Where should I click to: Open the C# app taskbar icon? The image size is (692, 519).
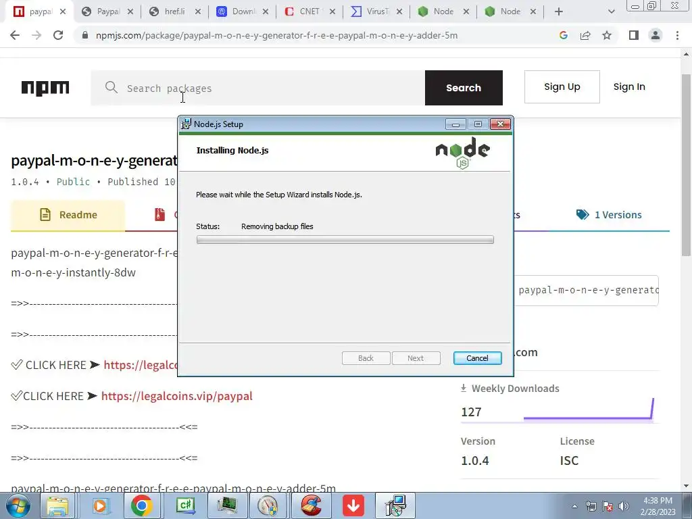(x=185, y=505)
